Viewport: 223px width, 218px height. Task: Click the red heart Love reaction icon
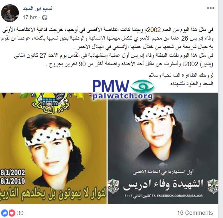tap(12, 213)
